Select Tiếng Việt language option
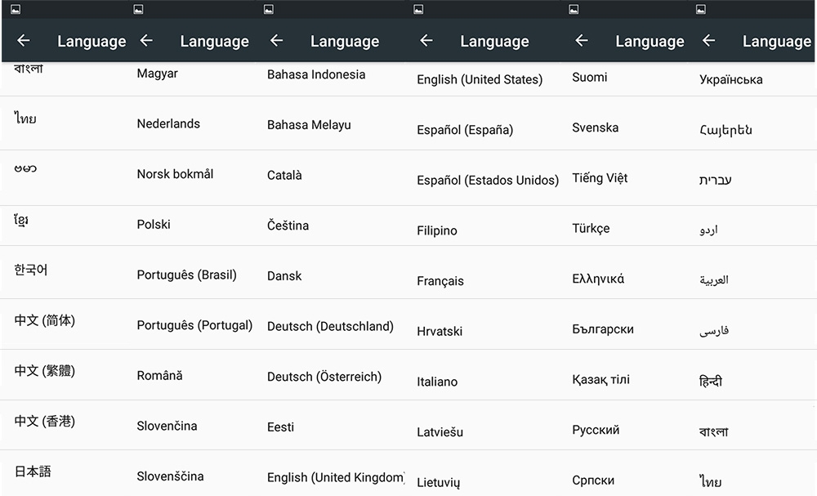Image resolution: width=817 pixels, height=496 pixels. [600, 178]
